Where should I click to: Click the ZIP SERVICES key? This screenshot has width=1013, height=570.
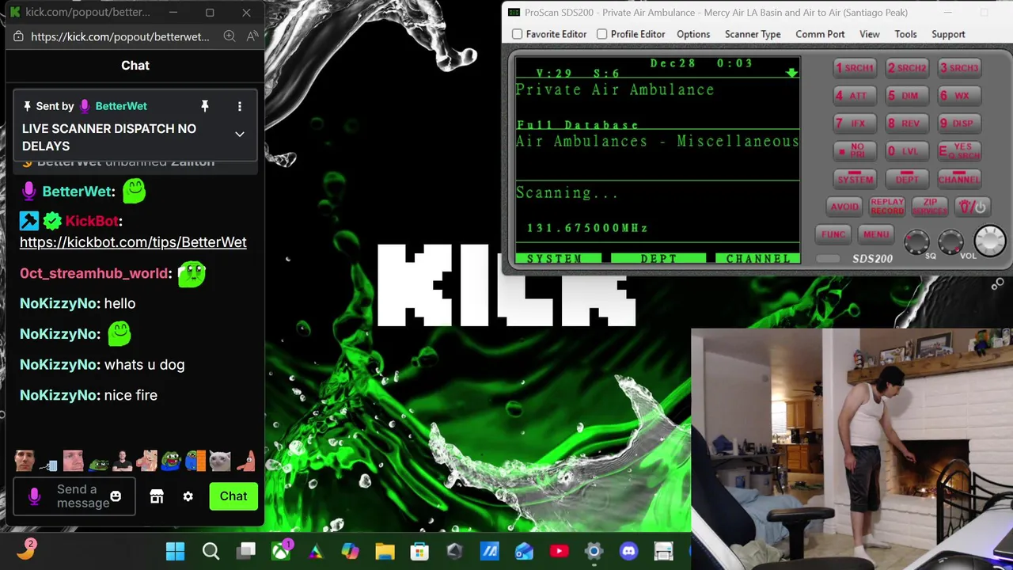pos(930,207)
